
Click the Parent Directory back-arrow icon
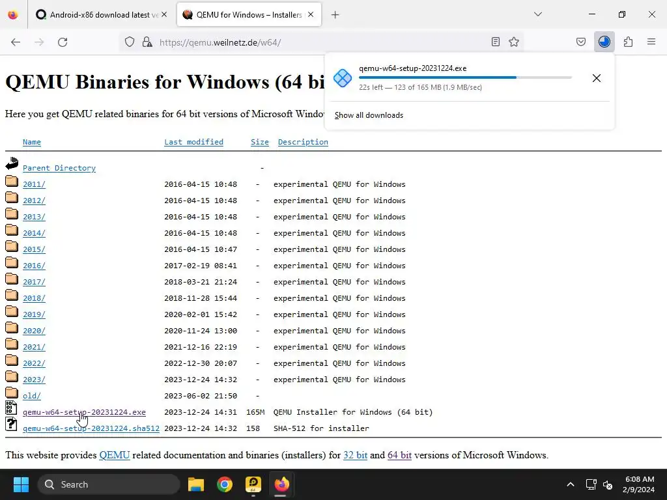[x=12, y=163]
